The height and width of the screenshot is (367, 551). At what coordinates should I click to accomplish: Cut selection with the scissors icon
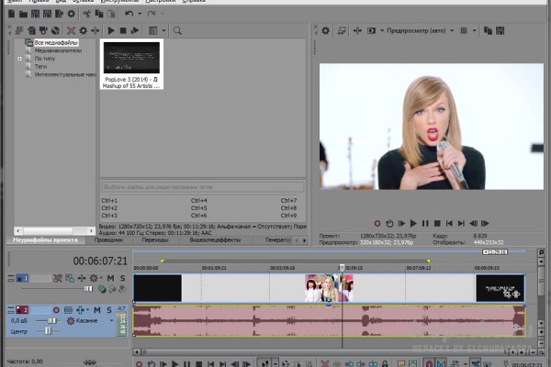tap(87, 14)
